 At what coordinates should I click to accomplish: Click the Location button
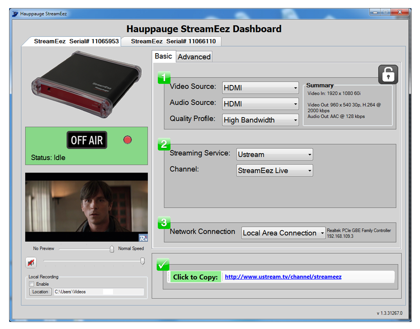(x=40, y=292)
